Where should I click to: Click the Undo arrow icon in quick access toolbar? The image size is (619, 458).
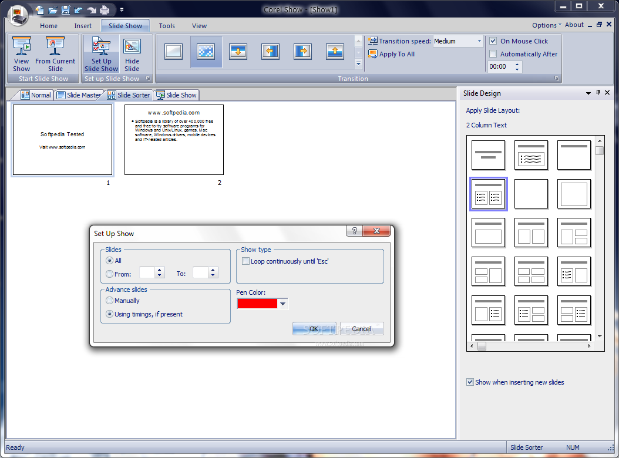pos(79,10)
